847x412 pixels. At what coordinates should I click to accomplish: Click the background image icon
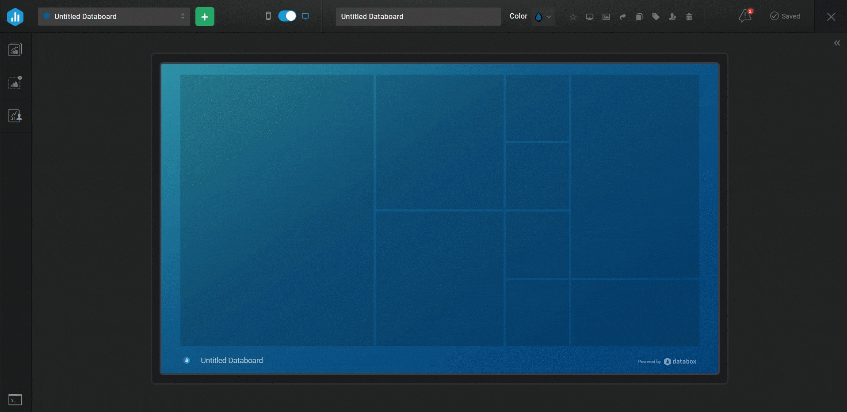pos(606,17)
